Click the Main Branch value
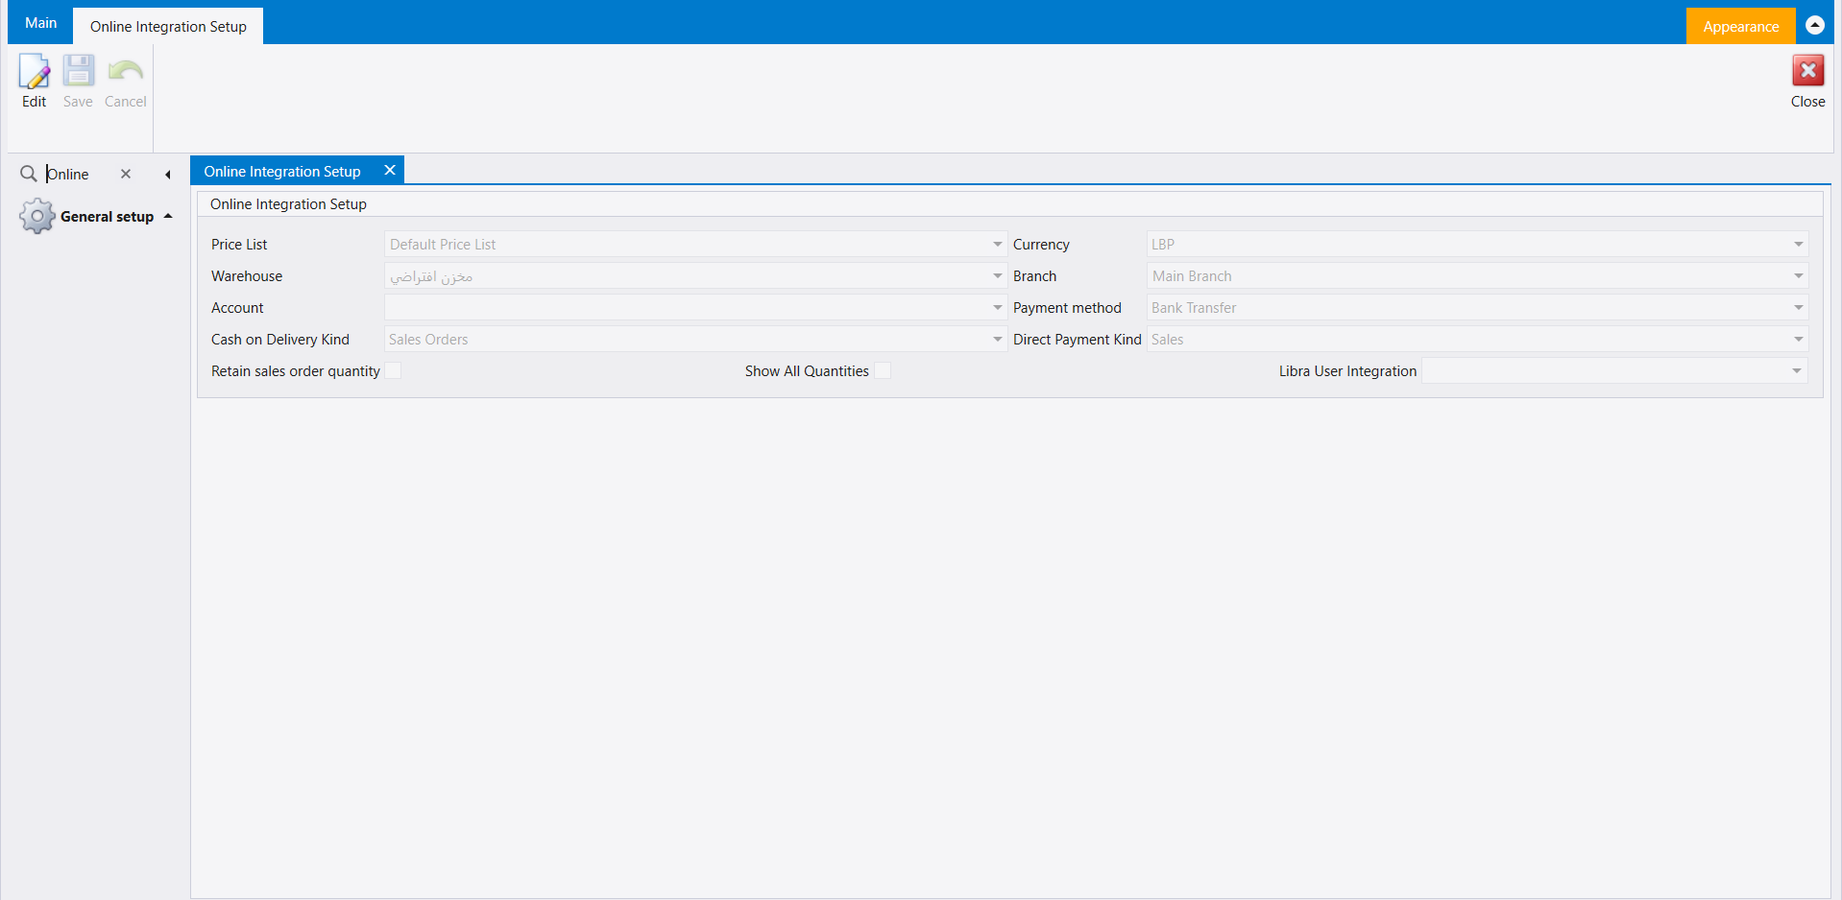Screen dimensions: 1842x900 [1192, 276]
